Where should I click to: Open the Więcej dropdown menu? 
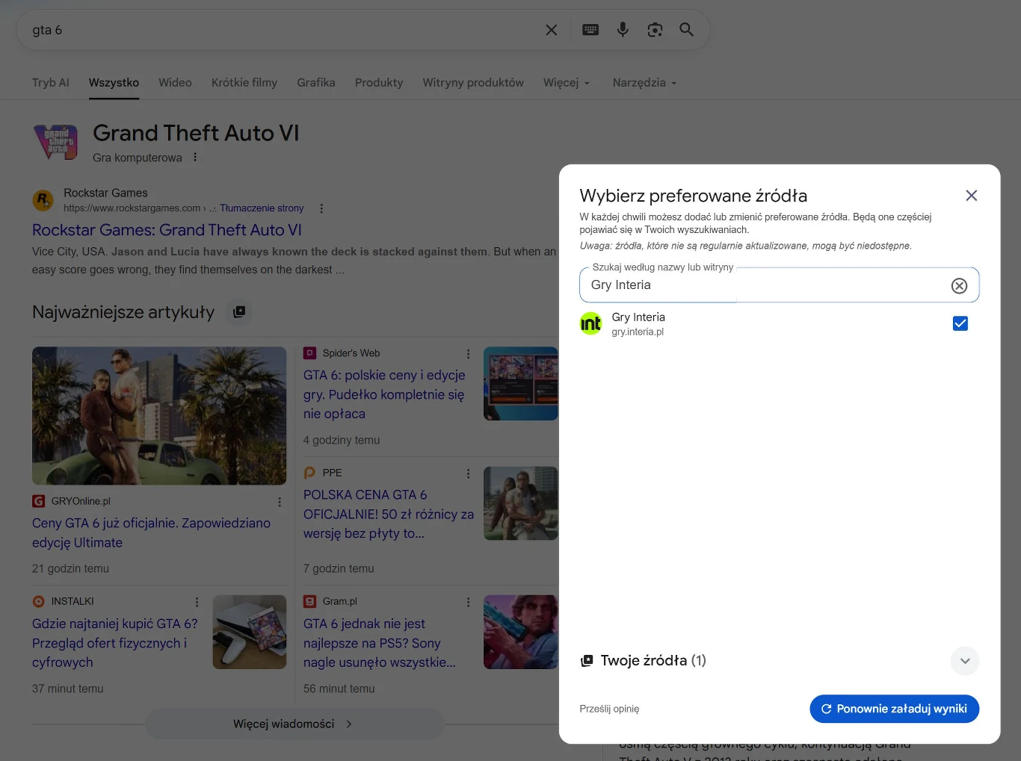tap(567, 83)
